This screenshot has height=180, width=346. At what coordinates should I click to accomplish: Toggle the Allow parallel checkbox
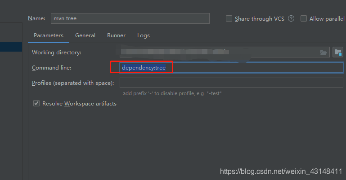click(x=304, y=18)
